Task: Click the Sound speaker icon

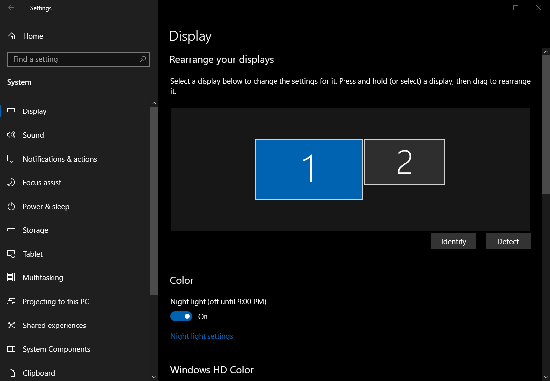Action: (x=11, y=135)
